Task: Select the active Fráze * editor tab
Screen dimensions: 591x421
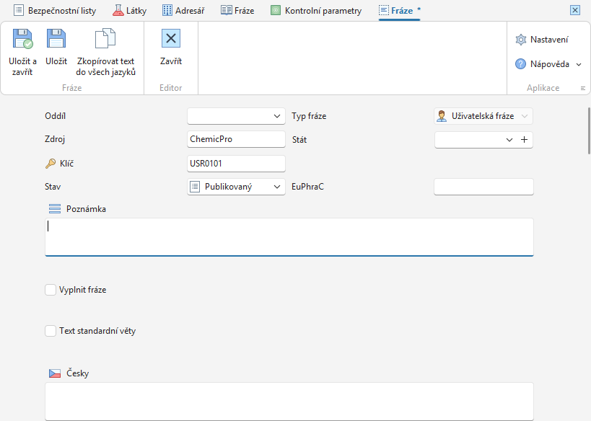Action: tap(400, 11)
